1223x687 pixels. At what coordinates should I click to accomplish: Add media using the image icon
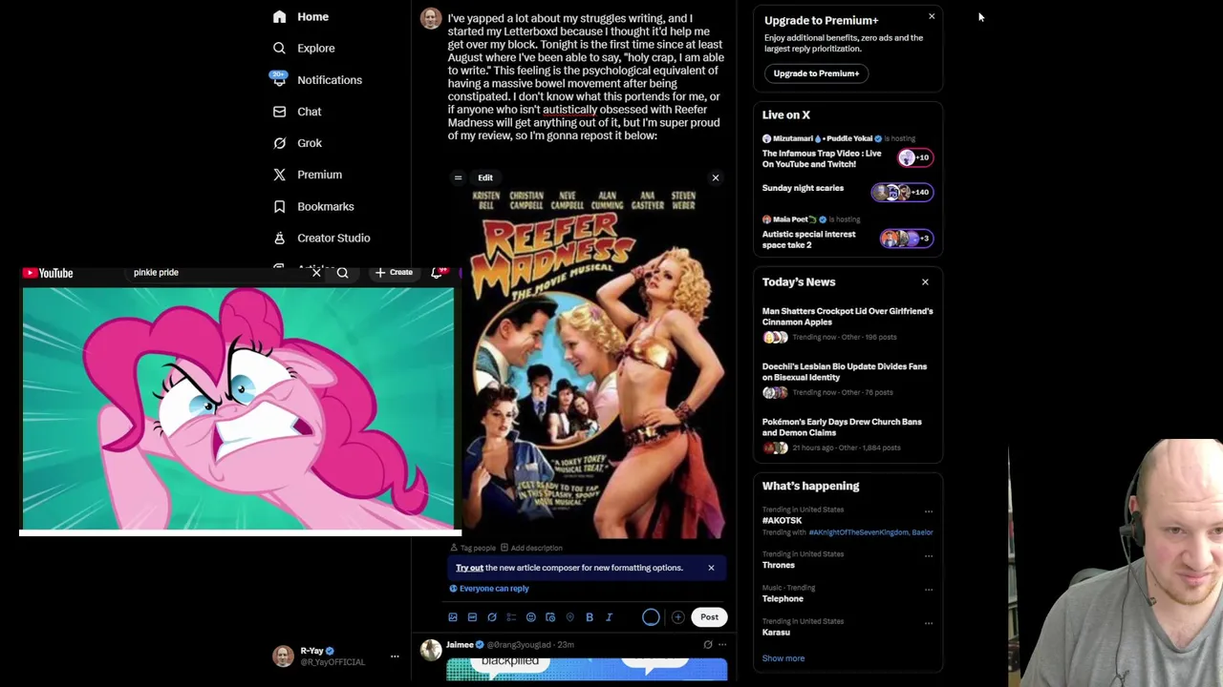point(453,617)
